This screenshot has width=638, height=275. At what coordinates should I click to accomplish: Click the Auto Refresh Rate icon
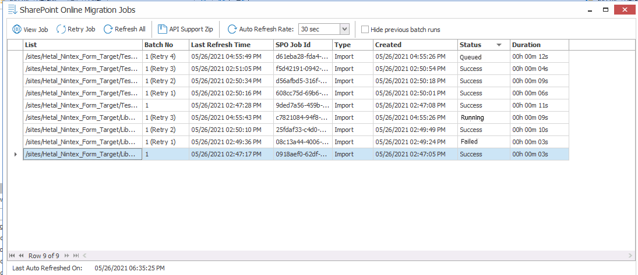232,29
